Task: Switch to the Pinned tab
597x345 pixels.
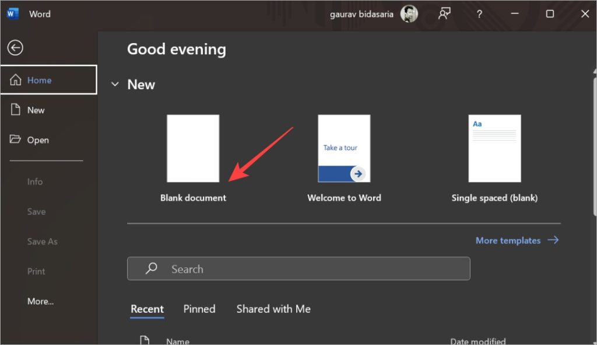Action: [199, 309]
